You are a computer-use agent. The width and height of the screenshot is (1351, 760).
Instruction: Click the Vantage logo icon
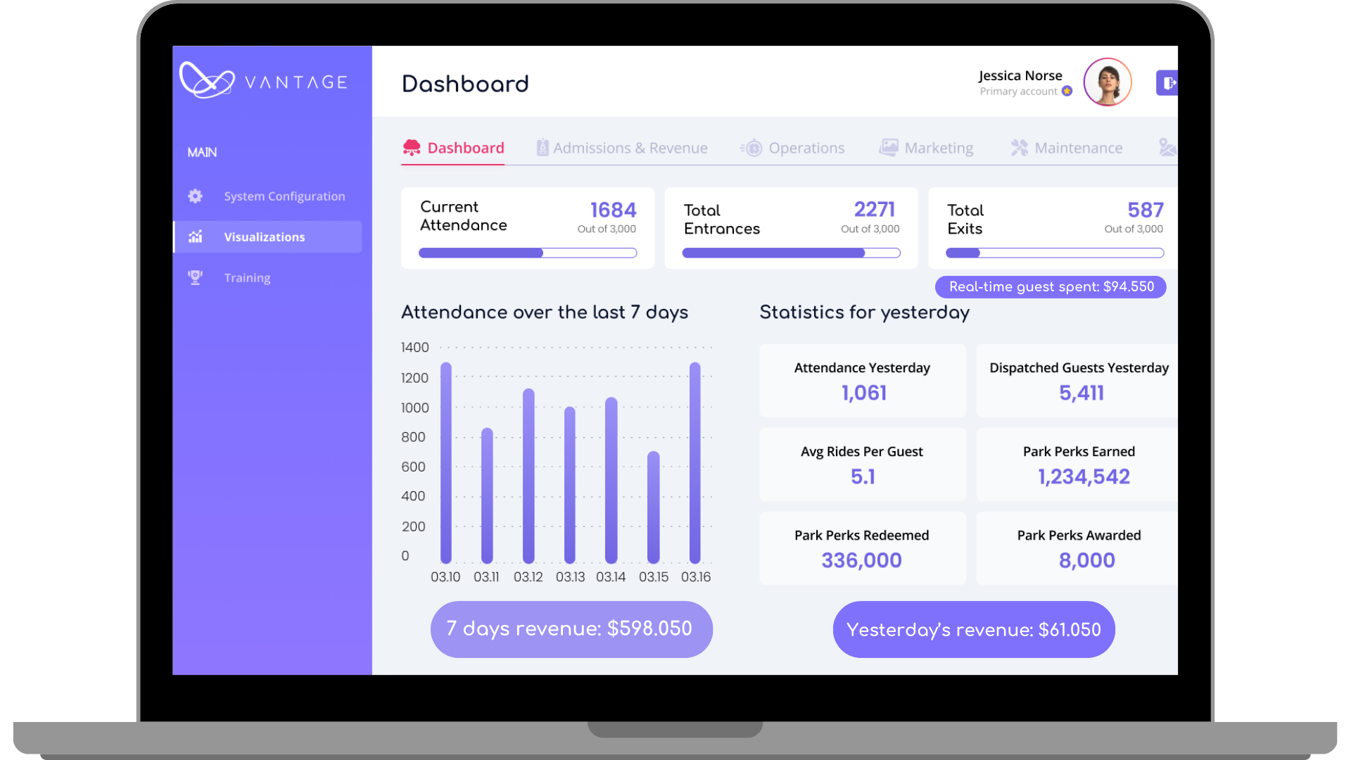click(207, 80)
